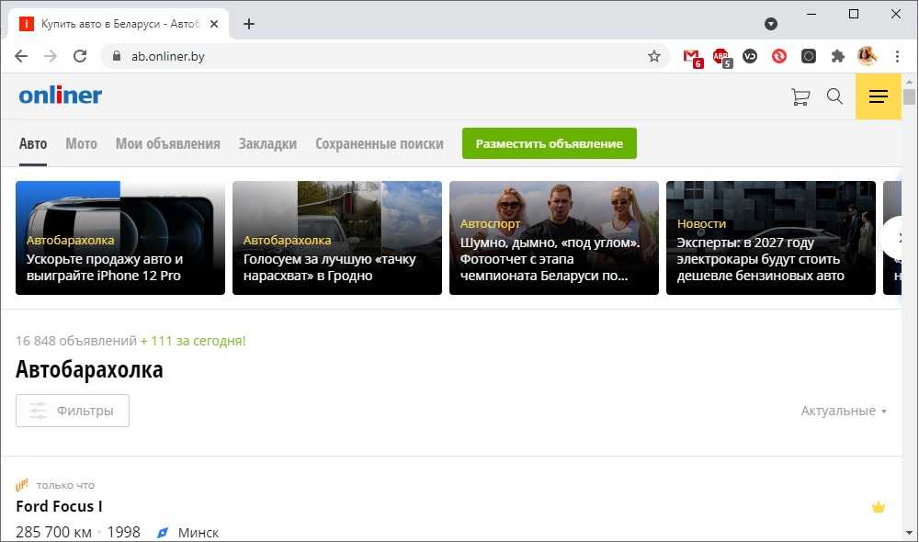Screen dimensions: 919x542
Task: Reload the page
Action: 80,56
